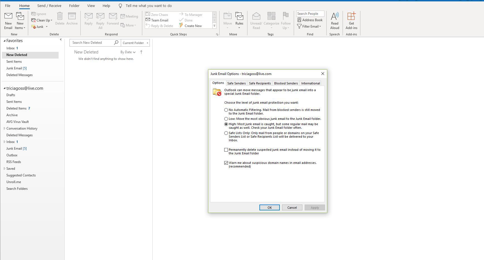
Task: Expand the Conversation History folder
Action: point(4,128)
